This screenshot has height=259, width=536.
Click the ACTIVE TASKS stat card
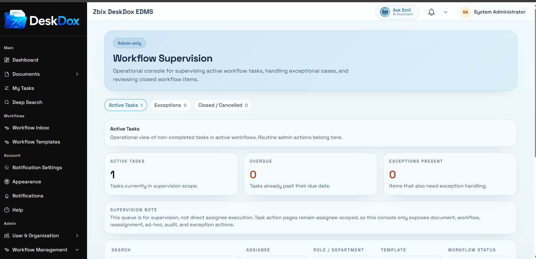171,174
